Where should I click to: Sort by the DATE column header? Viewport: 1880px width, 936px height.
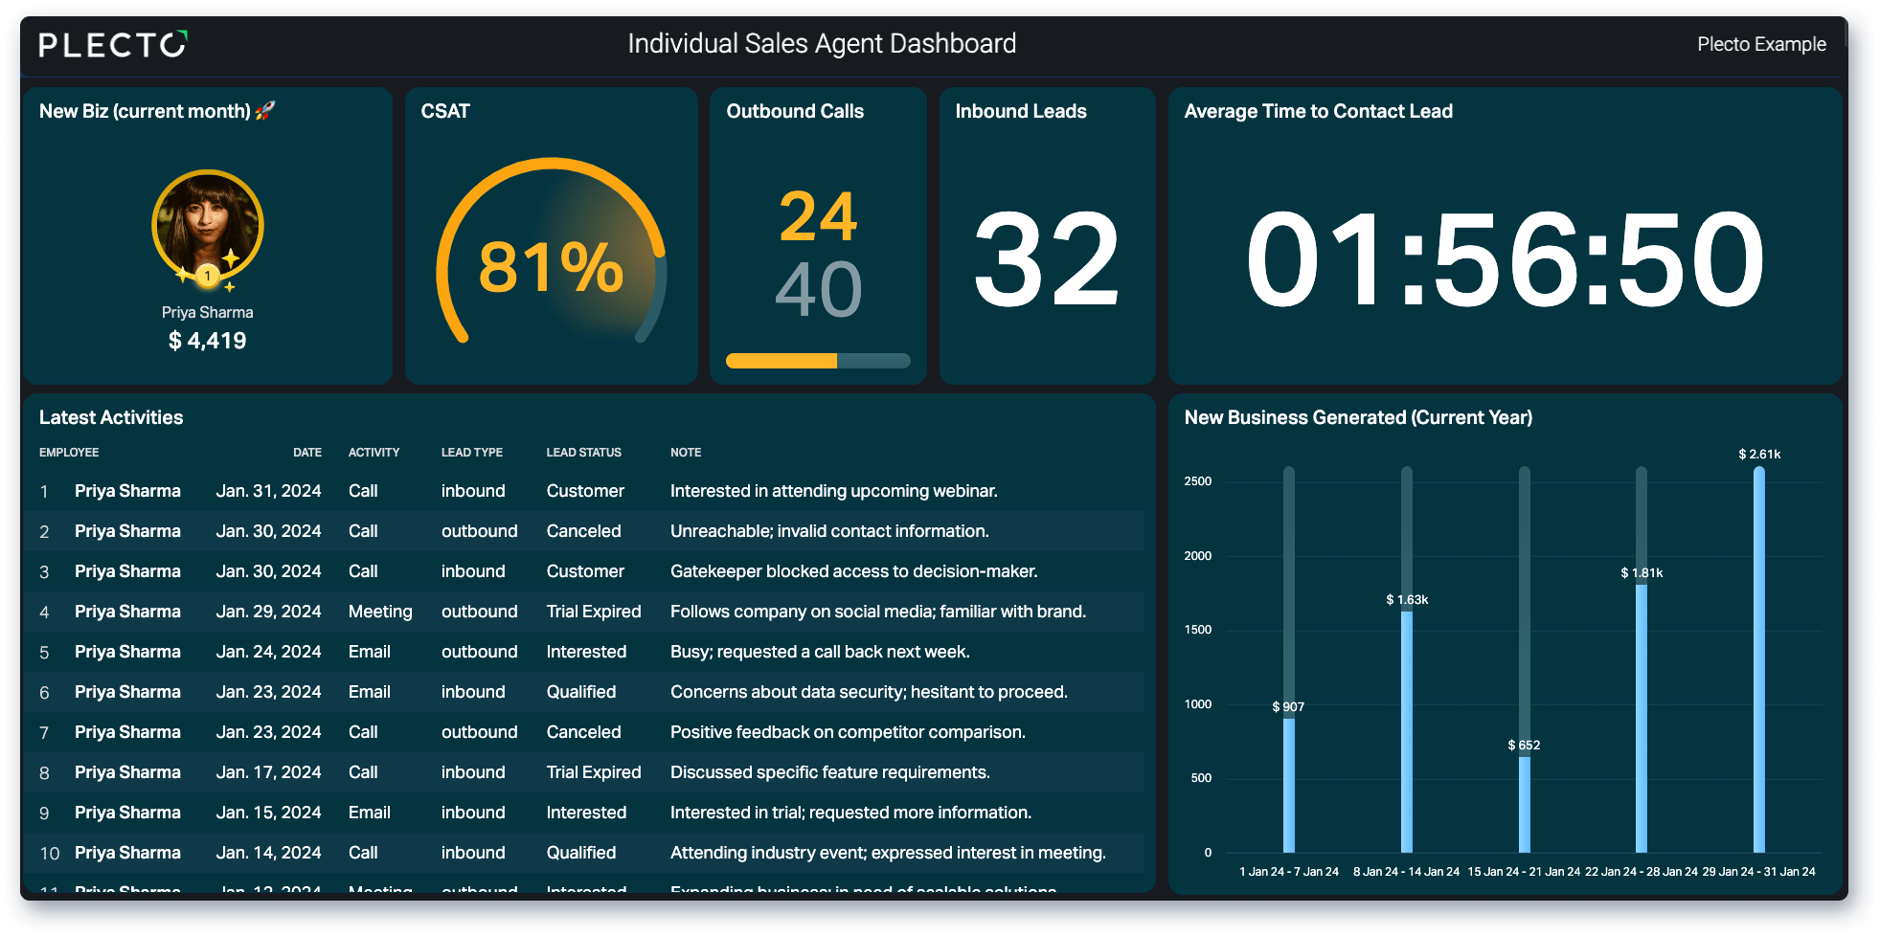(307, 453)
